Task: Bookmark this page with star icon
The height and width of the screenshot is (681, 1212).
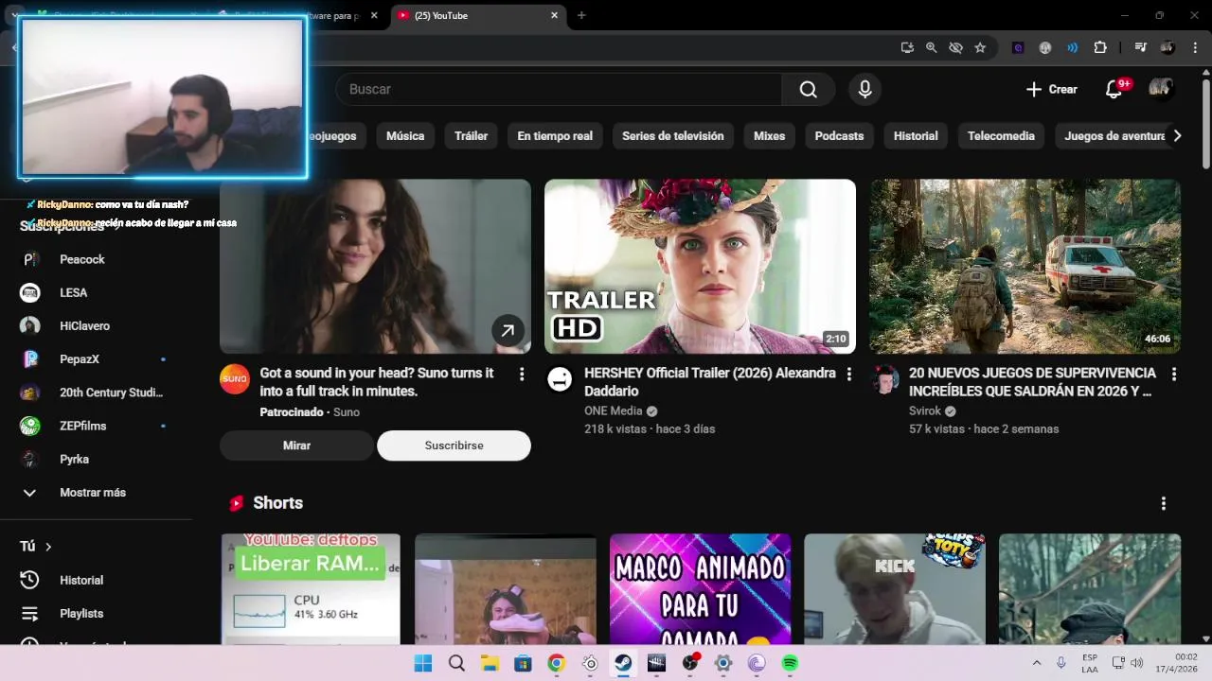Action: click(980, 47)
